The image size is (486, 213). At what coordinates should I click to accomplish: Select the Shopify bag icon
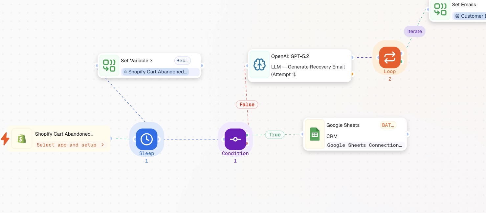tap(22, 139)
